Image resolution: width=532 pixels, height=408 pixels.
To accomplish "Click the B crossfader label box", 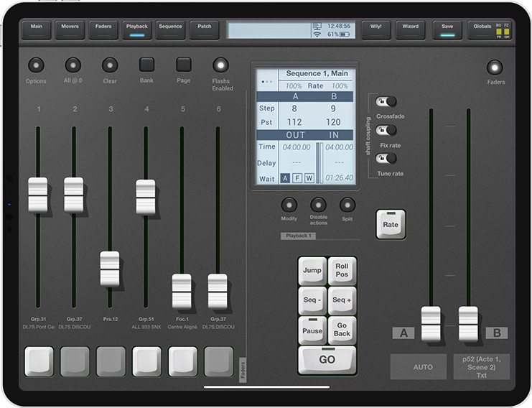I will pos(497,333).
